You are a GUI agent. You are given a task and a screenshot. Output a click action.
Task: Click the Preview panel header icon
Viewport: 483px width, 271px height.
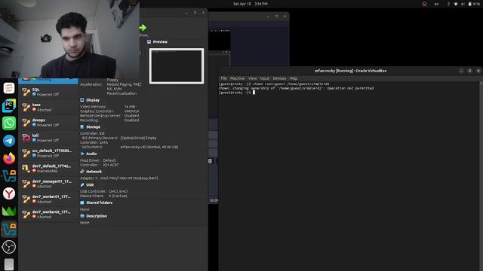[x=149, y=41]
